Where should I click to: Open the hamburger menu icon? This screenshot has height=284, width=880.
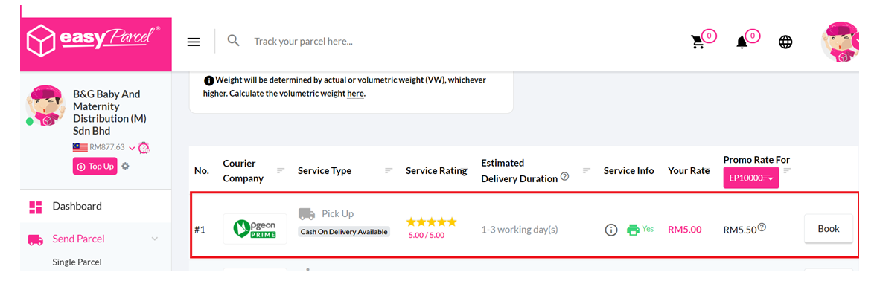point(194,42)
